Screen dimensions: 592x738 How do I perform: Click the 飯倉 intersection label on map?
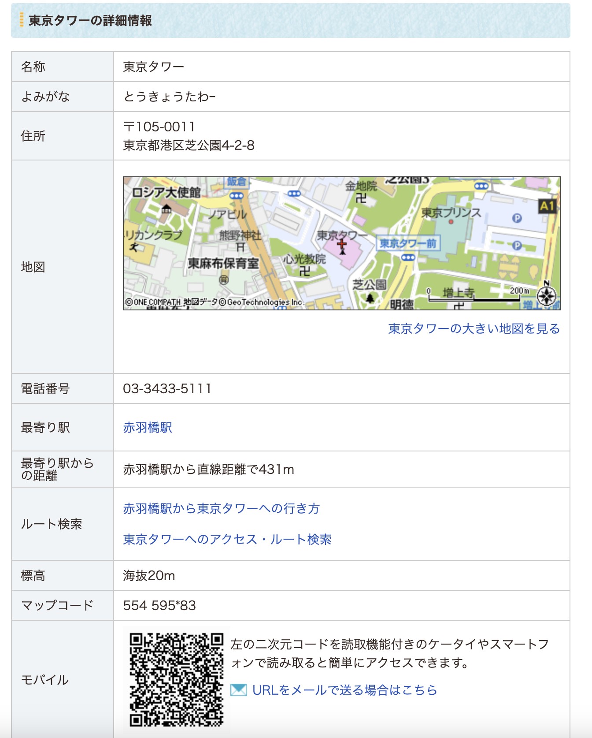click(237, 182)
